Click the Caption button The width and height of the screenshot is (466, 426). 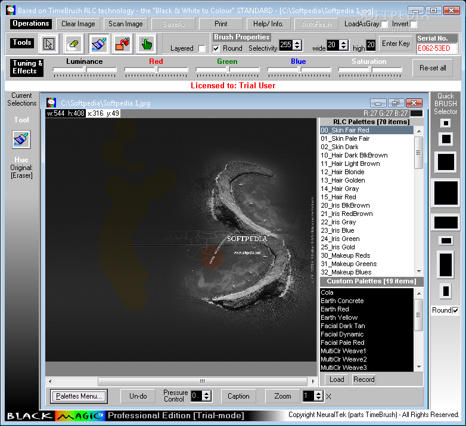238,396
